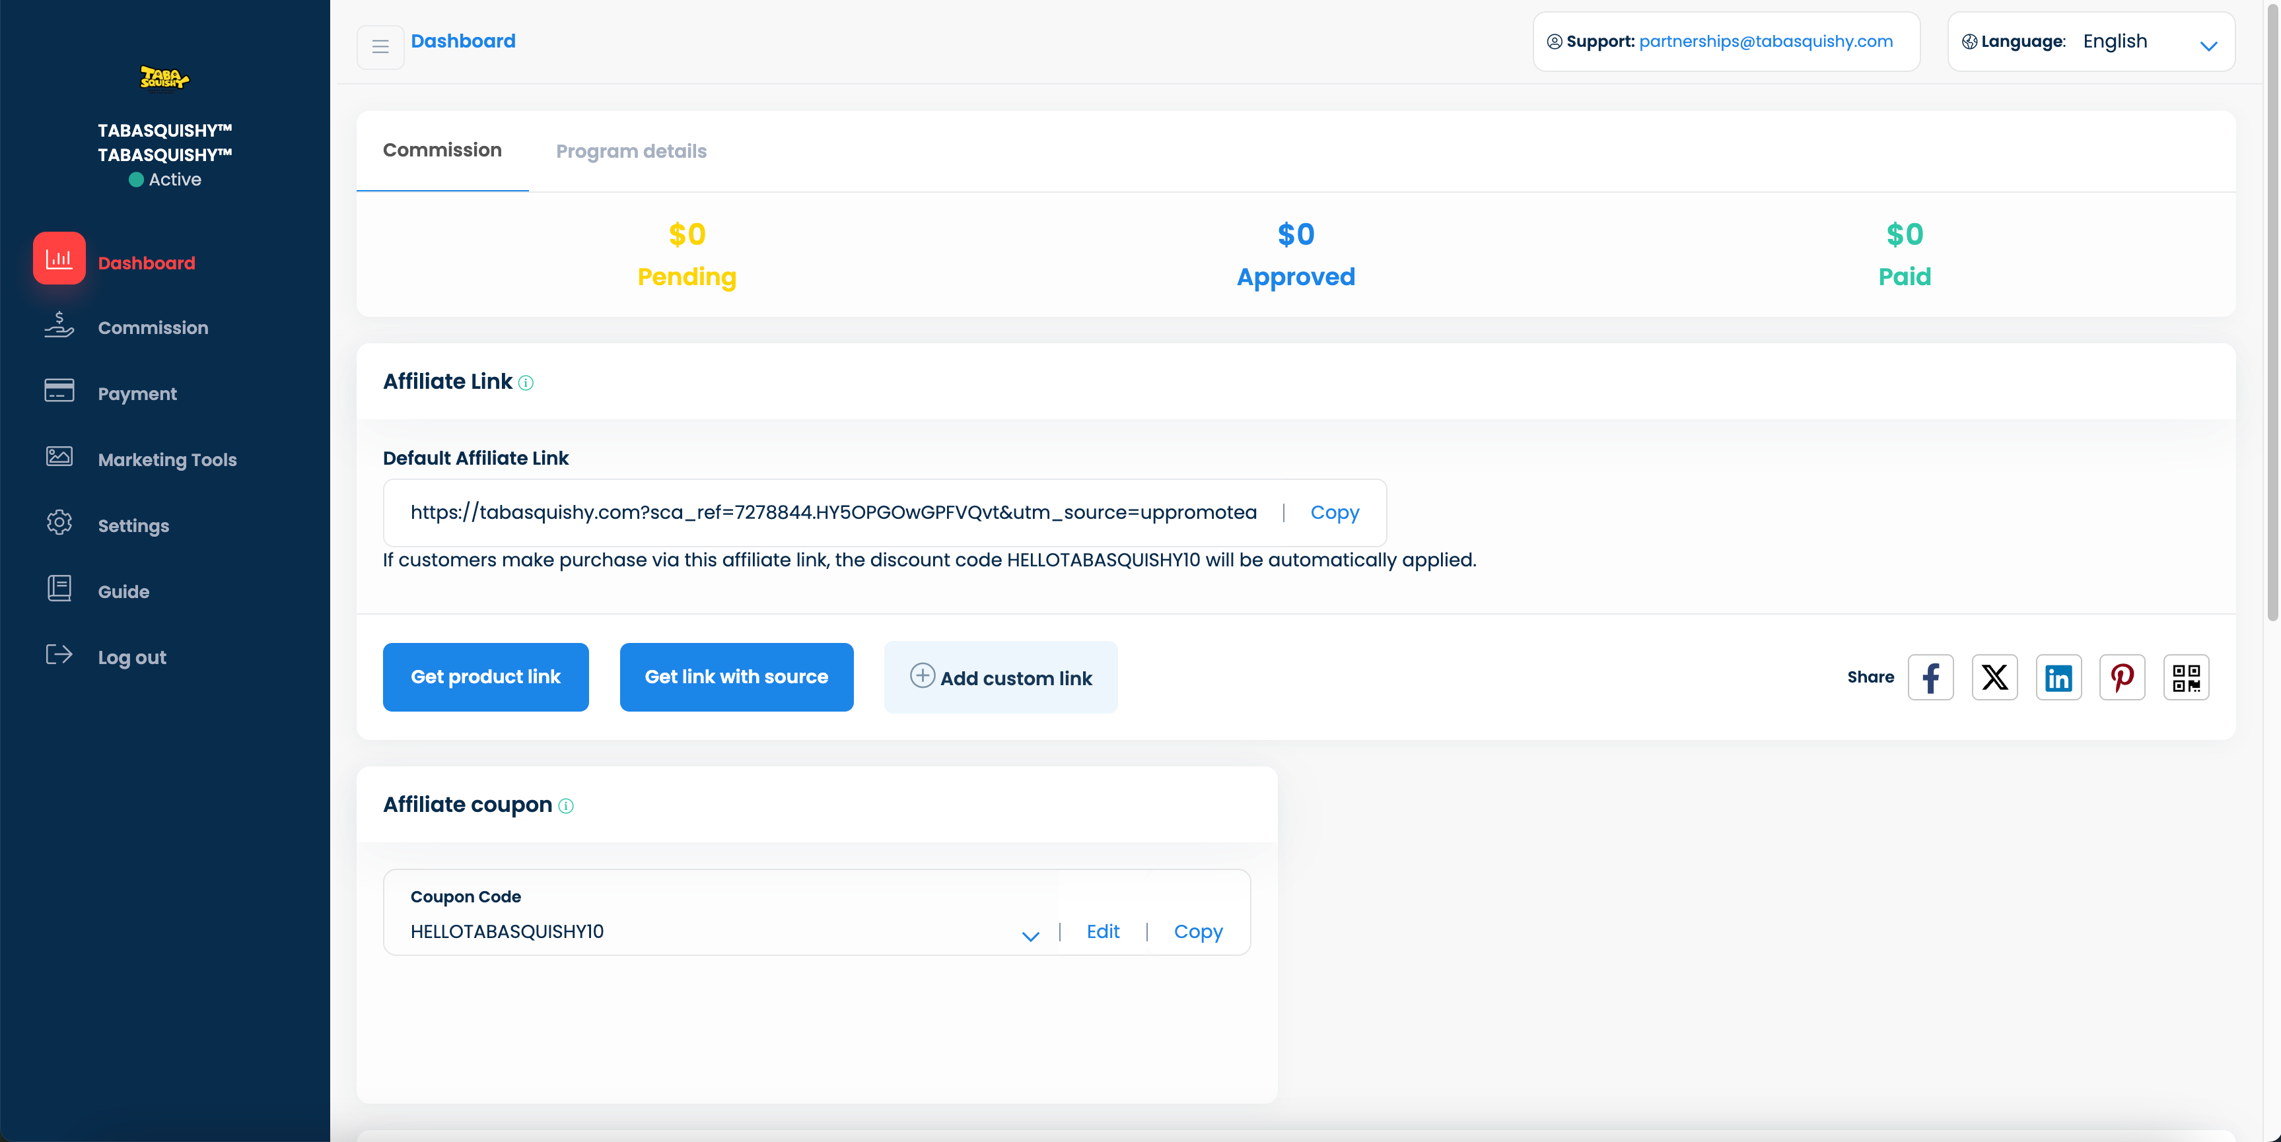Edit the HELLOTABASQUISHY10 coupon code
The width and height of the screenshot is (2281, 1142).
tap(1102, 931)
